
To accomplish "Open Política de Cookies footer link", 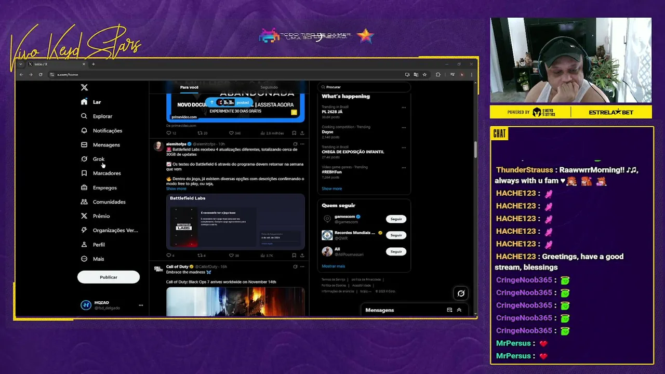I will tap(334, 285).
